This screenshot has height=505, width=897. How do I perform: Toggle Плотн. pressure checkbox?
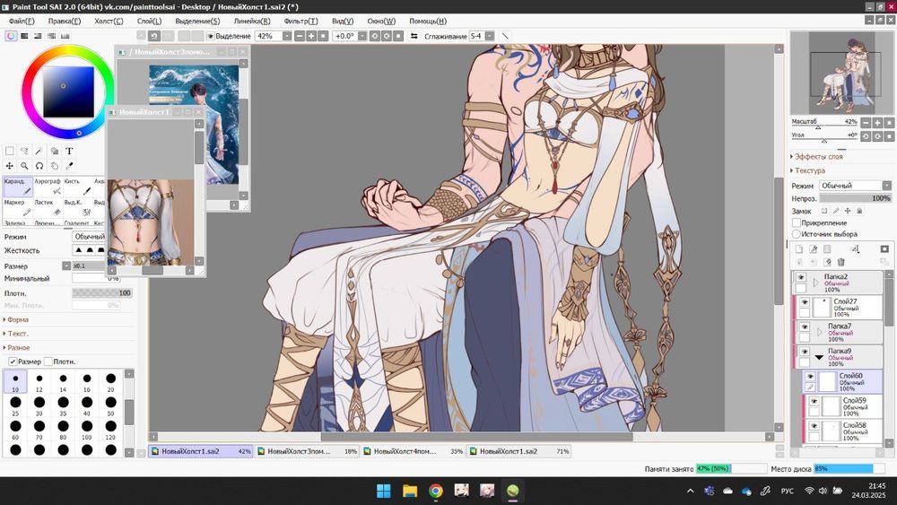pyautogui.click(x=48, y=361)
